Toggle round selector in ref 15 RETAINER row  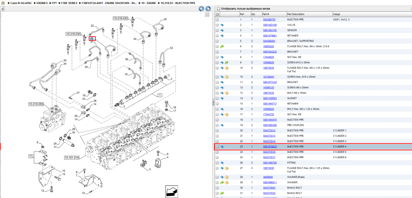(x=217, y=104)
